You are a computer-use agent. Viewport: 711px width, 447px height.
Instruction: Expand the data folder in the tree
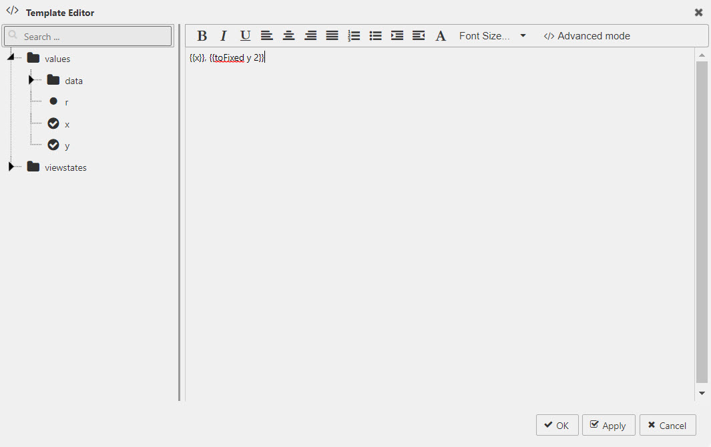click(x=32, y=80)
